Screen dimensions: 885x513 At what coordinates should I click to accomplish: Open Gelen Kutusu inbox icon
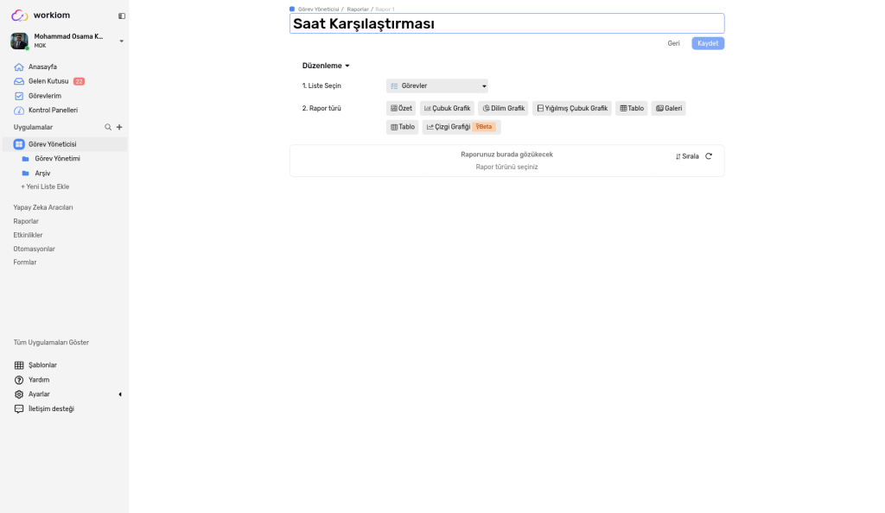pos(19,81)
